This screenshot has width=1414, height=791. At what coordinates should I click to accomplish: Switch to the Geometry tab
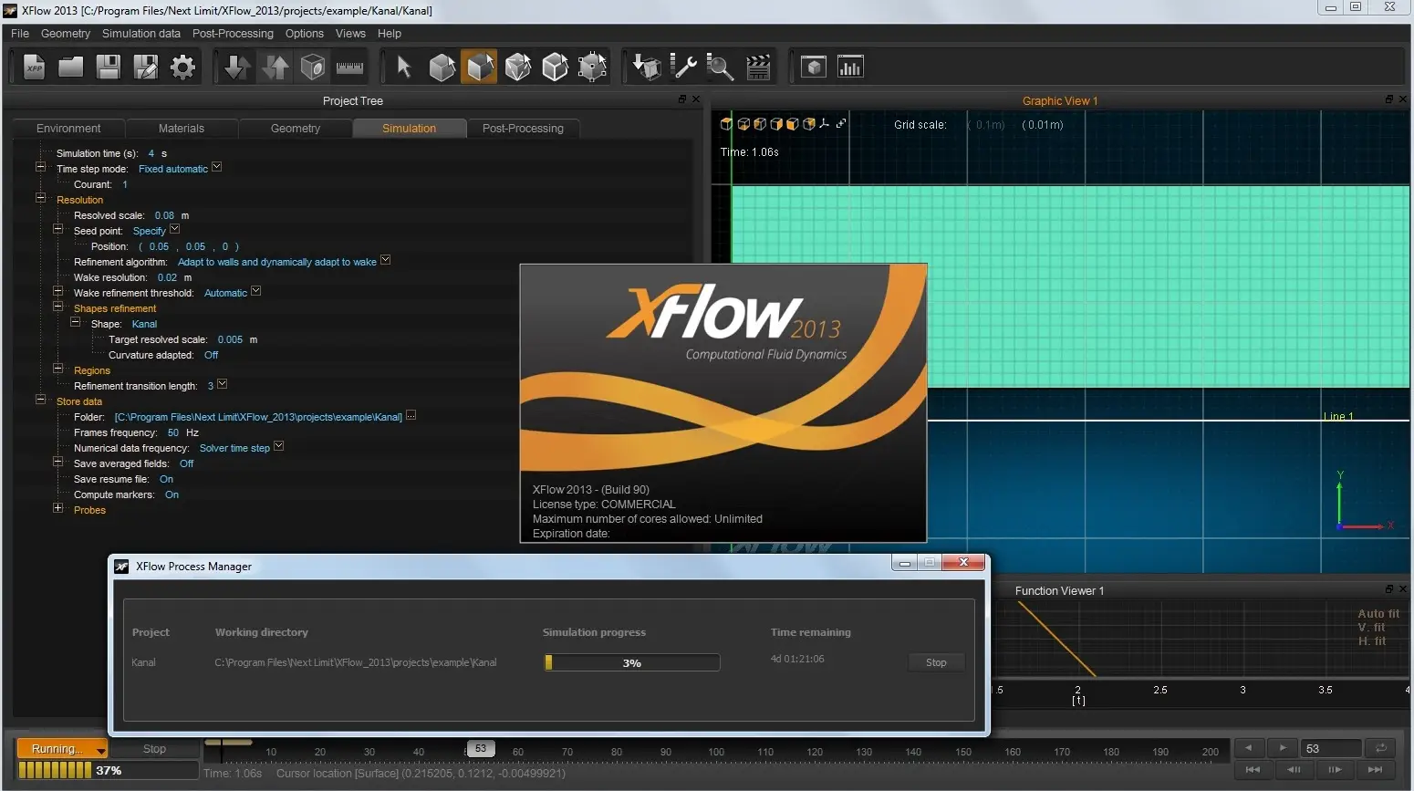(x=296, y=129)
